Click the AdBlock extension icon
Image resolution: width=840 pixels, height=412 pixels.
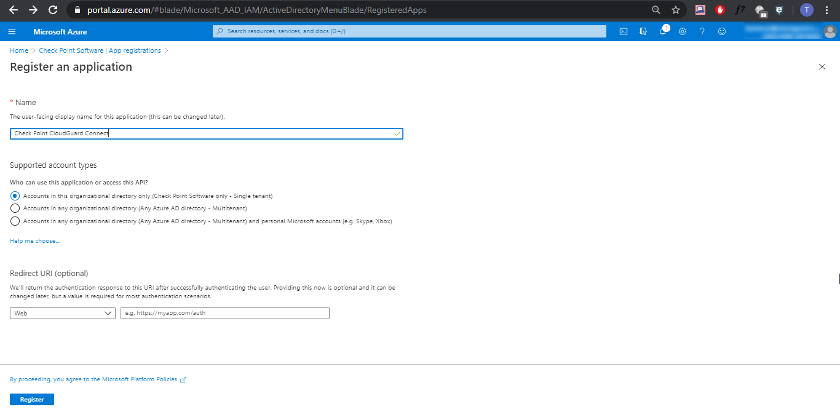pyautogui.click(x=720, y=10)
